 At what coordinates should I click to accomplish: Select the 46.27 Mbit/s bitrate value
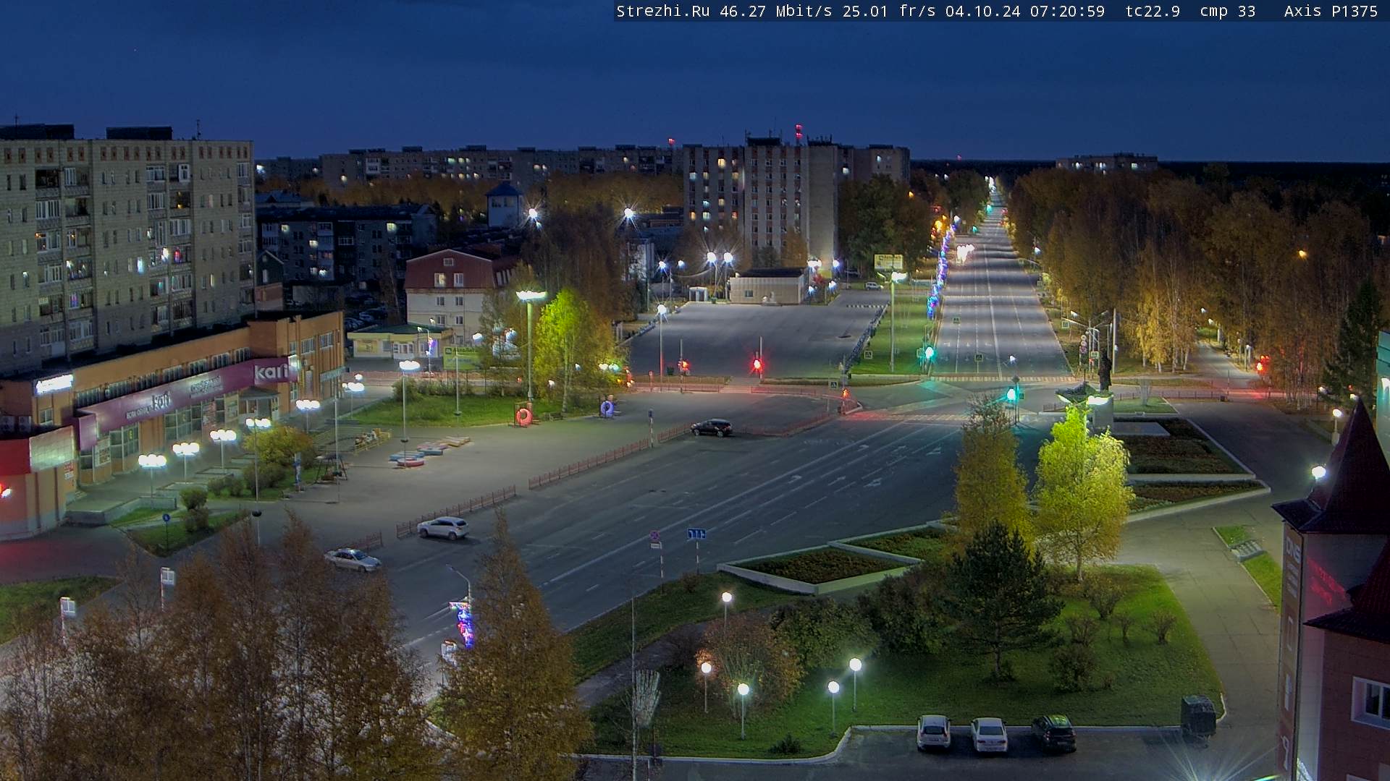pyautogui.click(x=775, y=11)
